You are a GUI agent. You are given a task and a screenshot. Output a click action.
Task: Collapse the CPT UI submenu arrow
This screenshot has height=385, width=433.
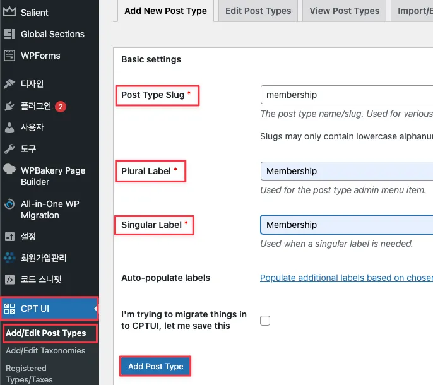click(96, 309)
